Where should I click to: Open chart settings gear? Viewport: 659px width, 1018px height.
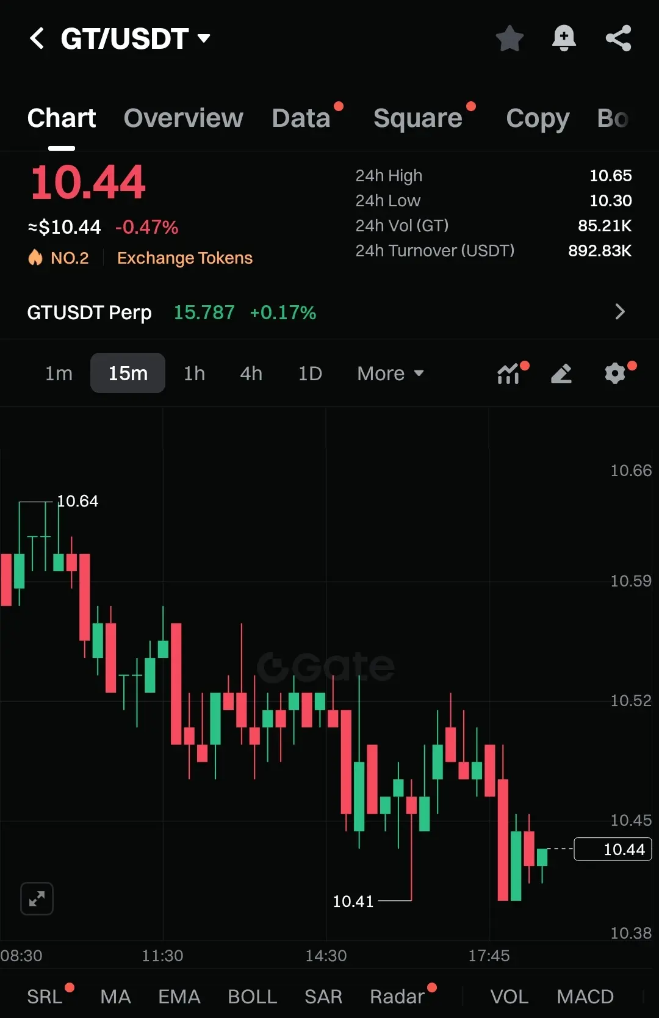(615, 373)
